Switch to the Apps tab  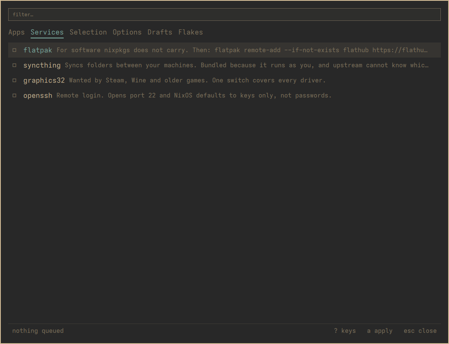click(17, 32)
